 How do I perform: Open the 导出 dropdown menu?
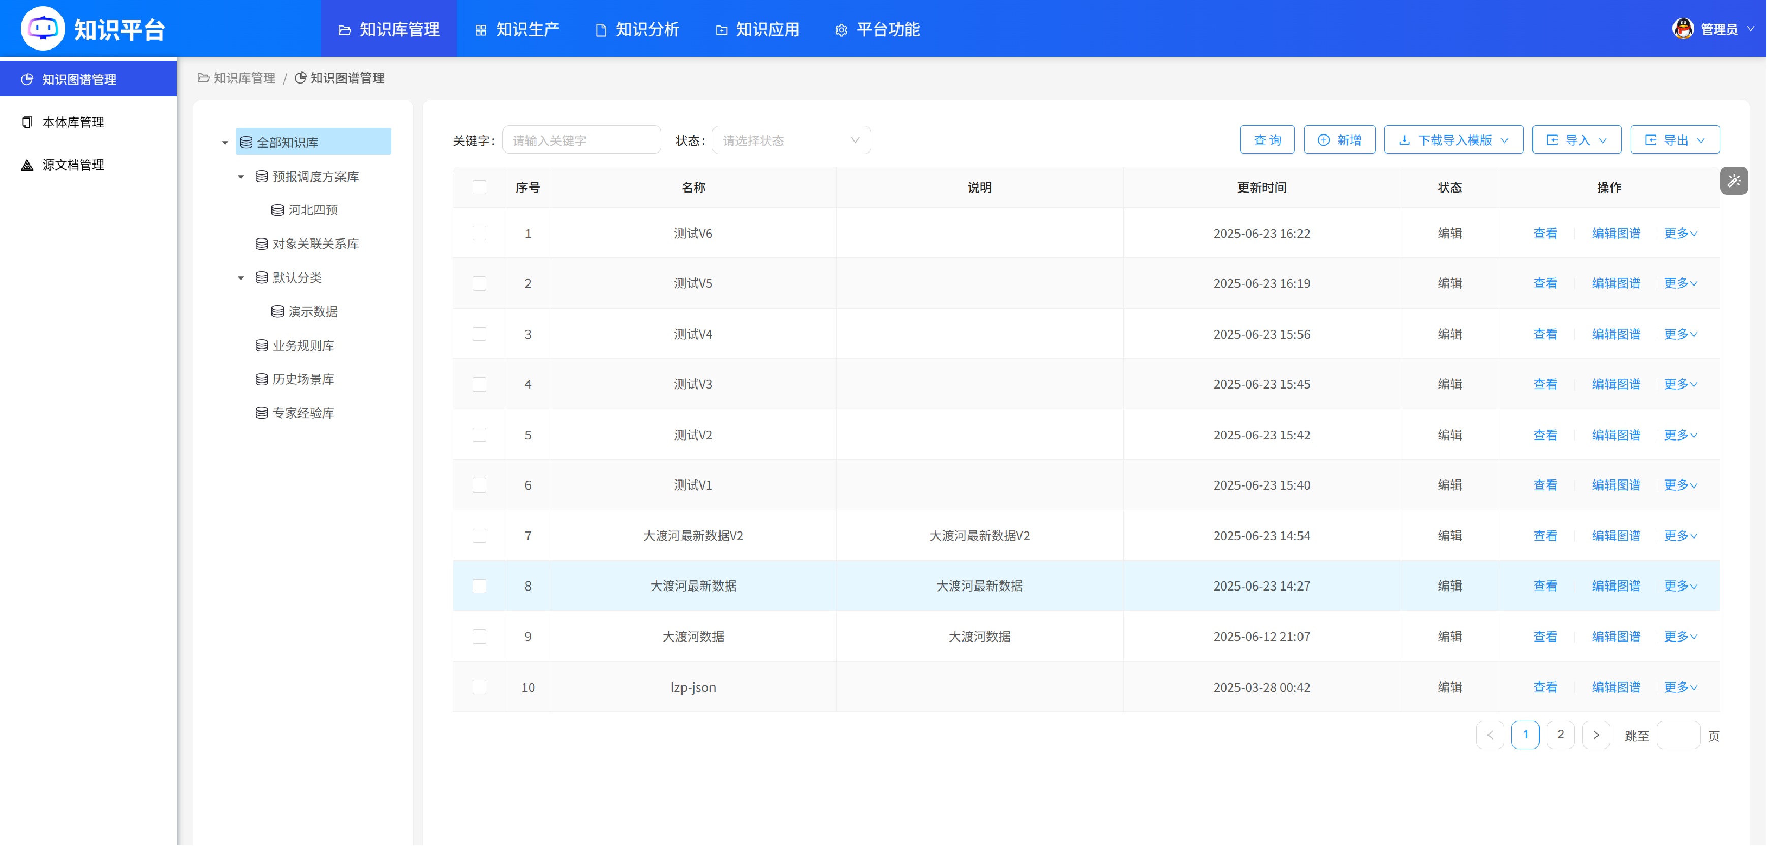[1675, 140]
